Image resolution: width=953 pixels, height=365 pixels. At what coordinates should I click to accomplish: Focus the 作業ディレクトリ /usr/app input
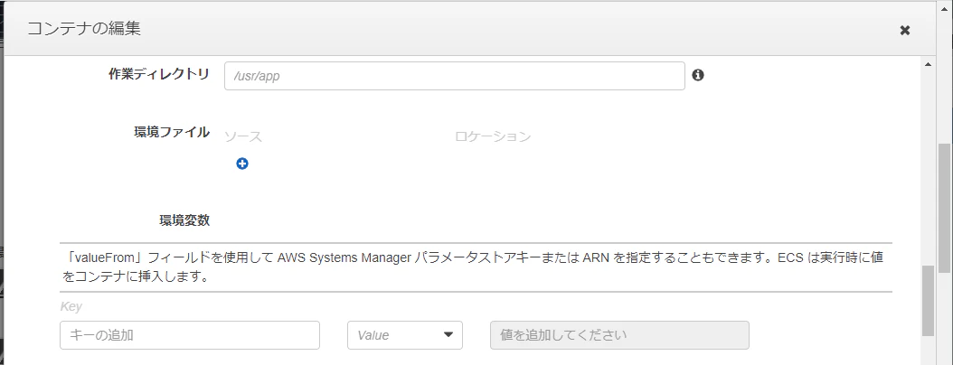(x=455, y=76)
